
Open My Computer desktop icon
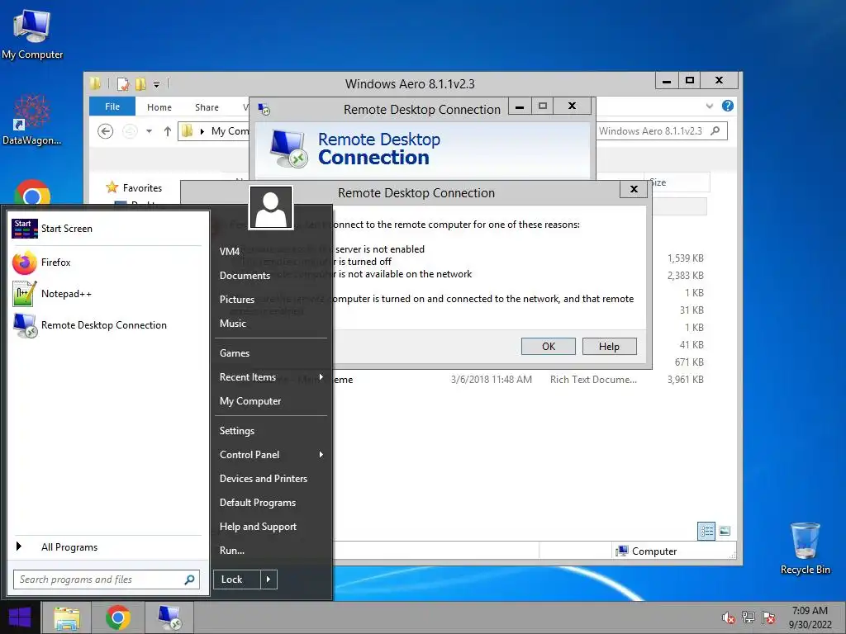pos(32,34)
